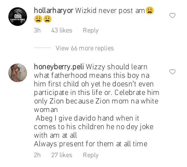Like the hollarharyor comment with the heart icon
Image resolution: width=187 pixels, height=167 pixels.
click(172, 16)
